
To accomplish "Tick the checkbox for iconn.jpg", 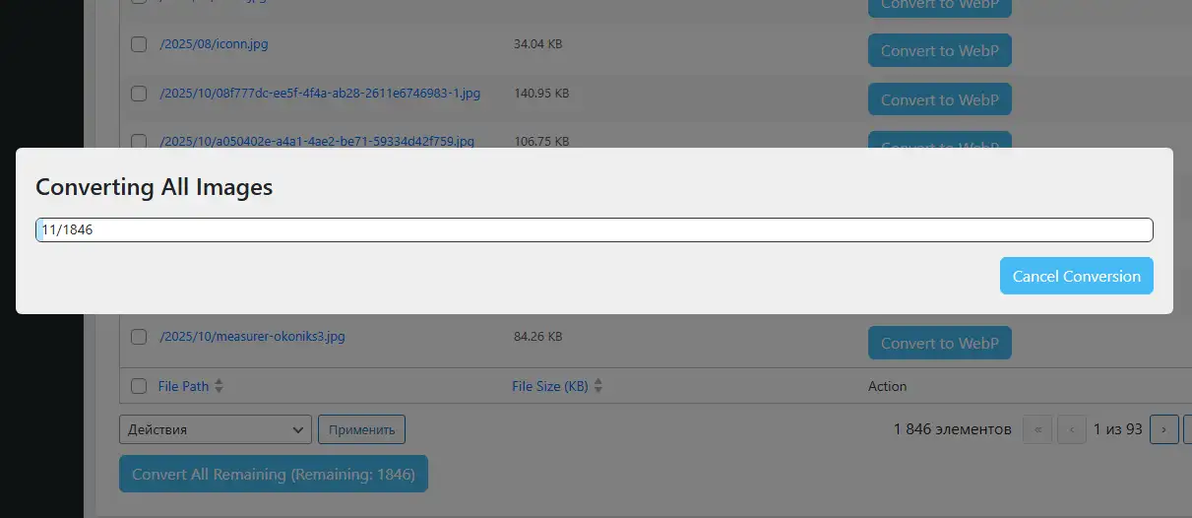I will pos(139,44).
